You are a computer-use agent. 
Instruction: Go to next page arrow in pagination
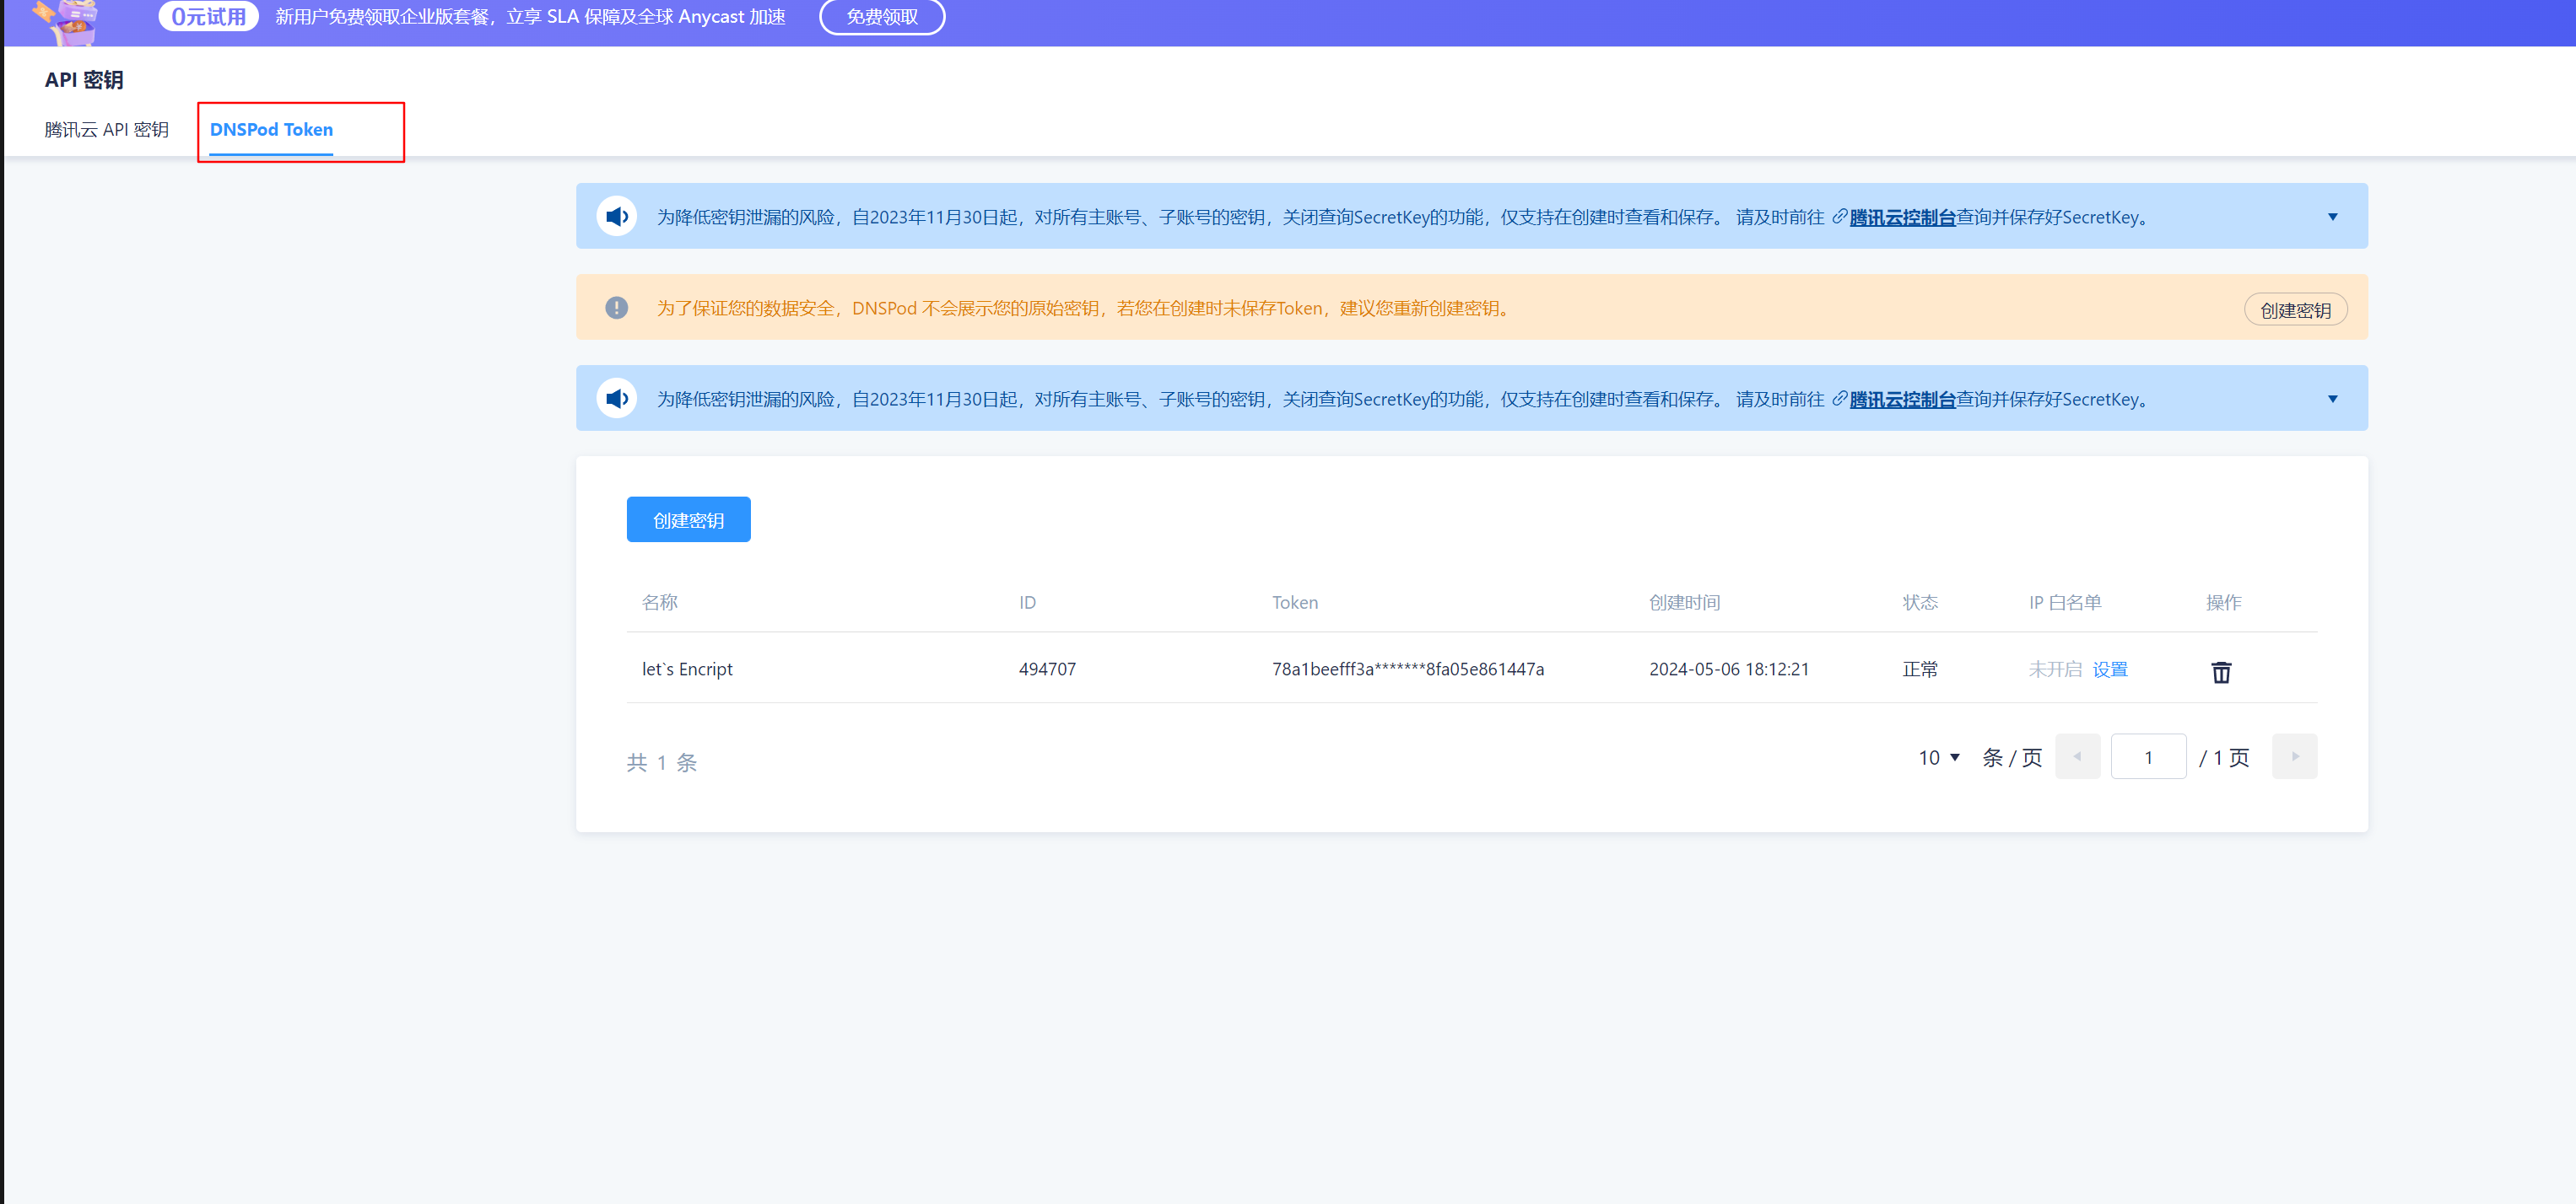click(2294, 756)
